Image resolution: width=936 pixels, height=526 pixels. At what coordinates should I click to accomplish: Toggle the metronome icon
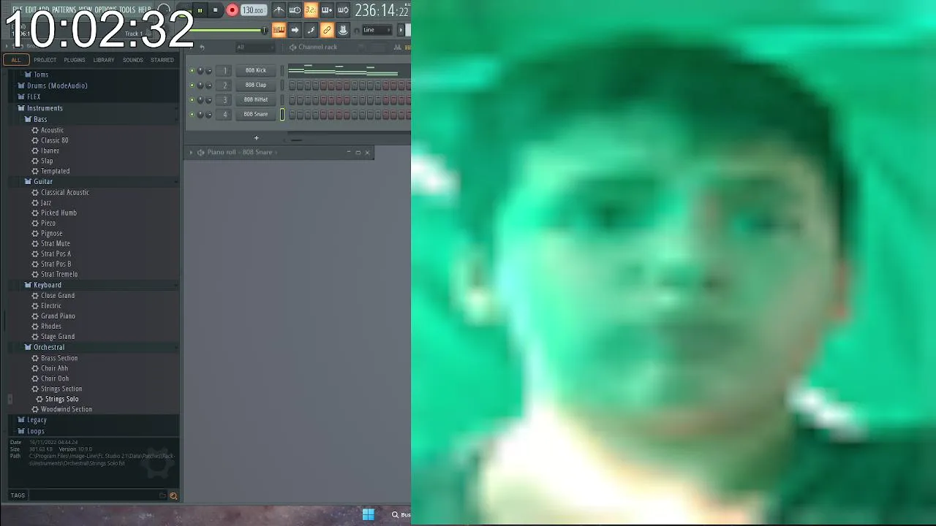279,10
